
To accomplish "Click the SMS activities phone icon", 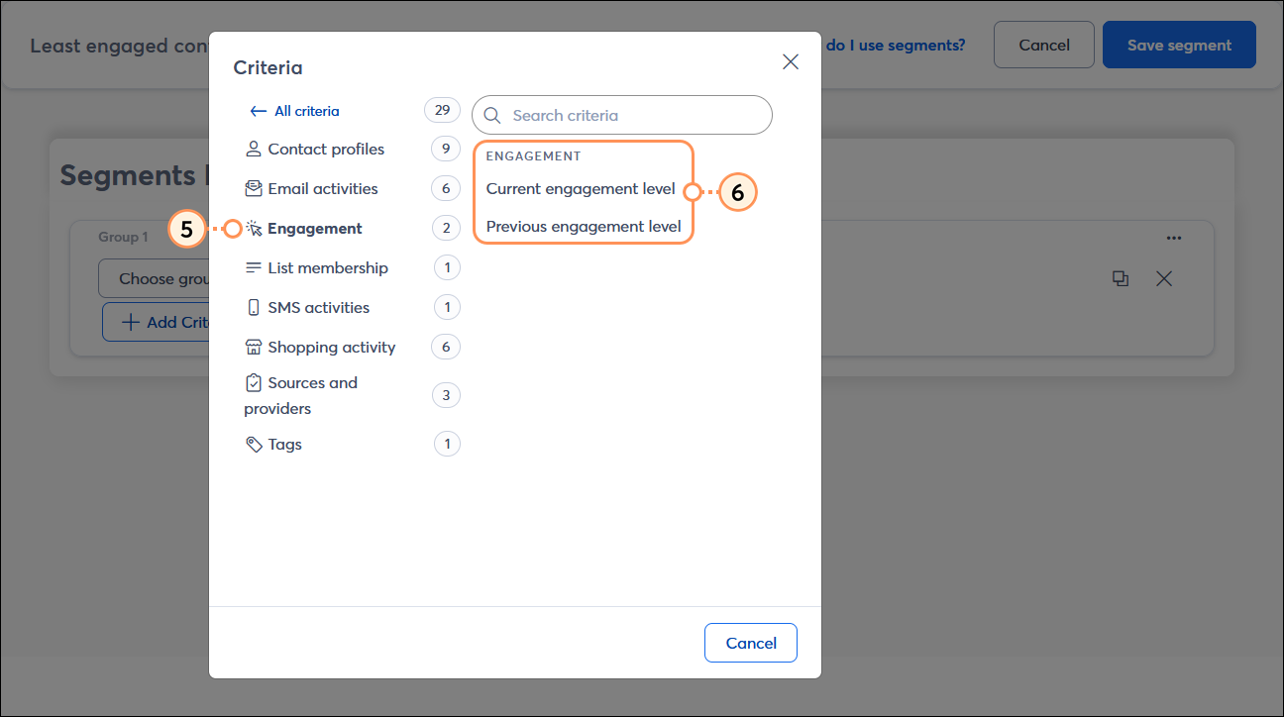I will coord(254,307).
